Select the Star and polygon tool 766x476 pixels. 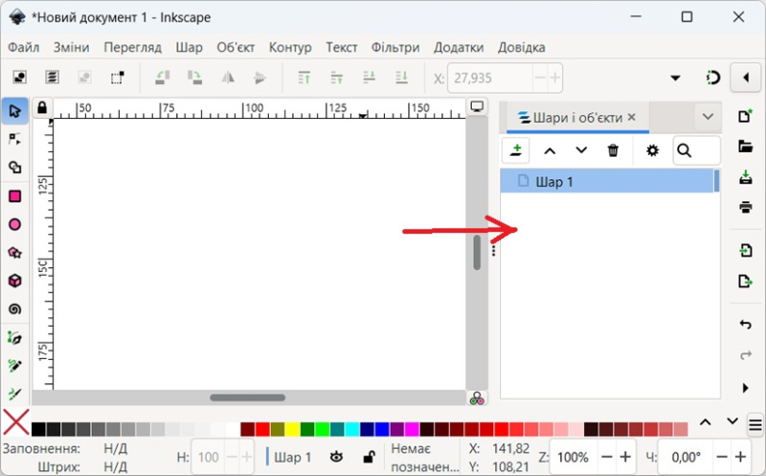[14, 253]
